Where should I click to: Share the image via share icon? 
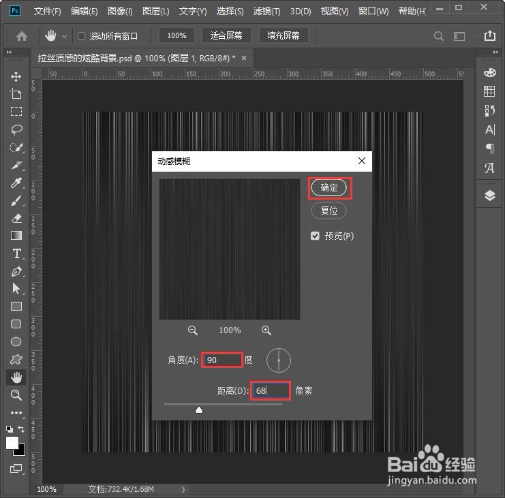tap(490, 35)
